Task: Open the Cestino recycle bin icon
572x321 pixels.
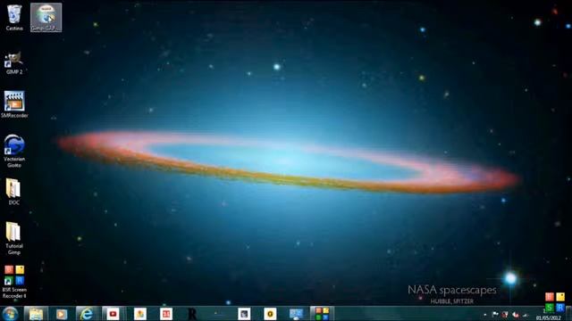Action: (x=14, y=18)
